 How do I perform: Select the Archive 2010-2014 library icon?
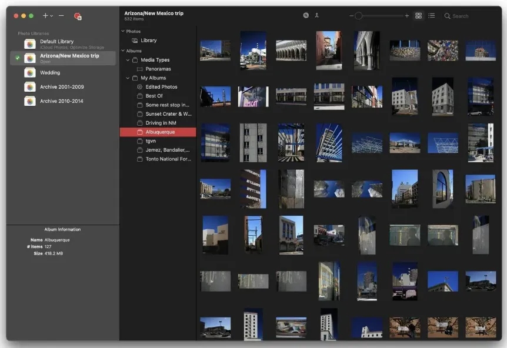click(30, 101)
